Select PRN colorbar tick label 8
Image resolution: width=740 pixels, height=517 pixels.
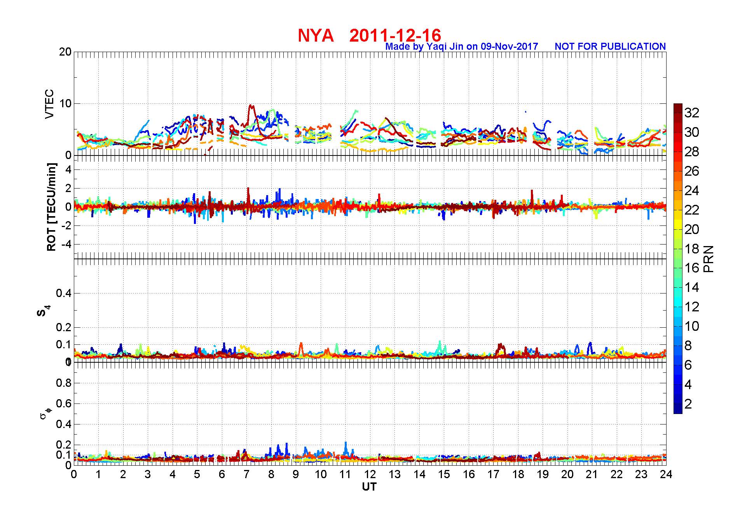(x=688, y=346)
